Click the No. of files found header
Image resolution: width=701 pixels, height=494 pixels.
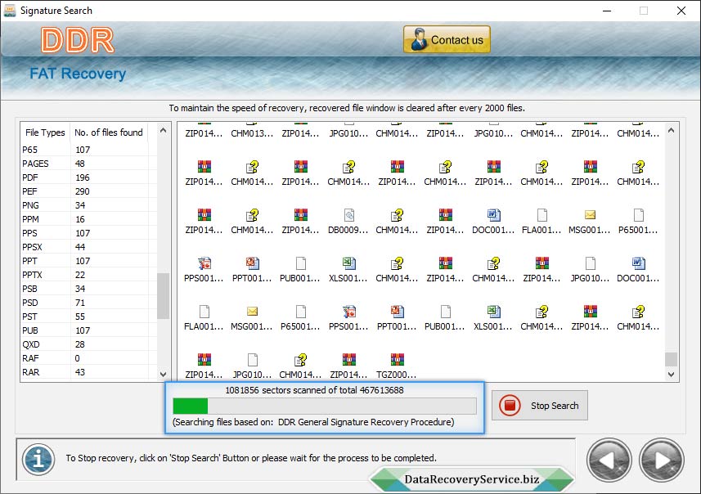109,132
